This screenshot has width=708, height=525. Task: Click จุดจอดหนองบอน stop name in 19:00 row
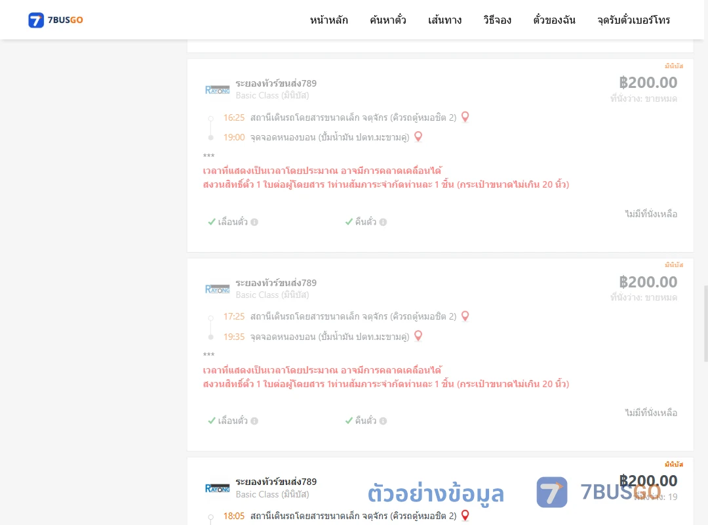click(330, 137)
